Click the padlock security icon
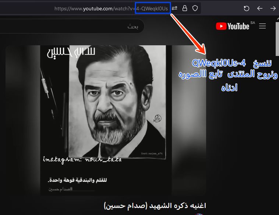Viewport: 279px width, 215px height. [185, 8]
